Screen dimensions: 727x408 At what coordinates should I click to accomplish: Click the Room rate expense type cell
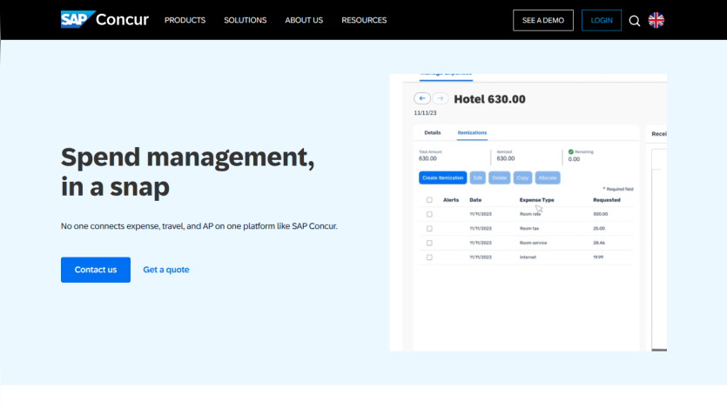tap(530, 214)
